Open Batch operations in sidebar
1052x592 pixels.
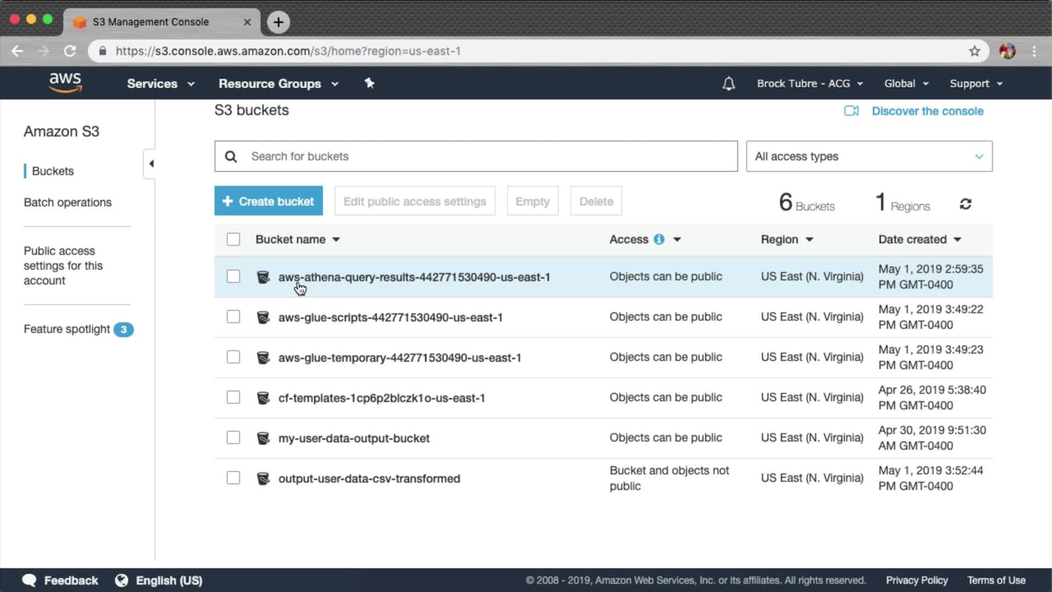click(67, 202)
